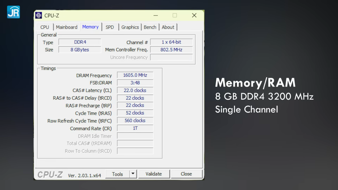Click the CAS# Latency value box
This screenshot has height=190, width=338.
(135, 90)
